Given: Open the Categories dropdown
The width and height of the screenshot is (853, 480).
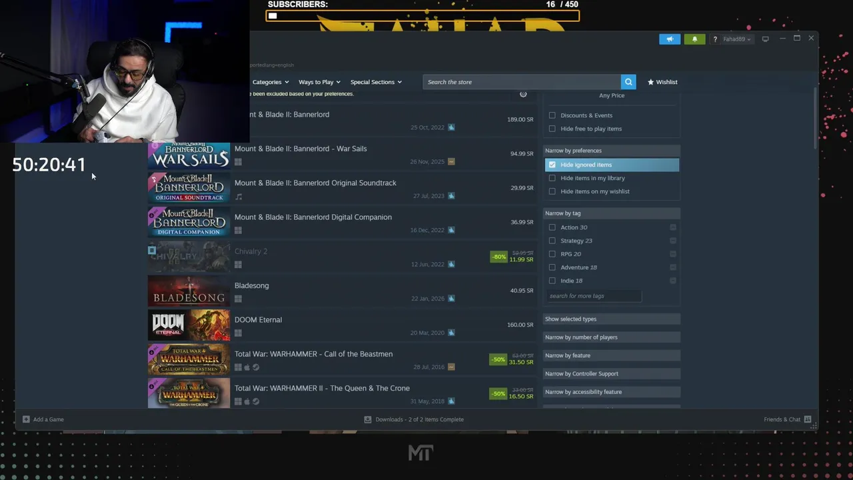Looking at the screenshot, I should click(270, 82).
